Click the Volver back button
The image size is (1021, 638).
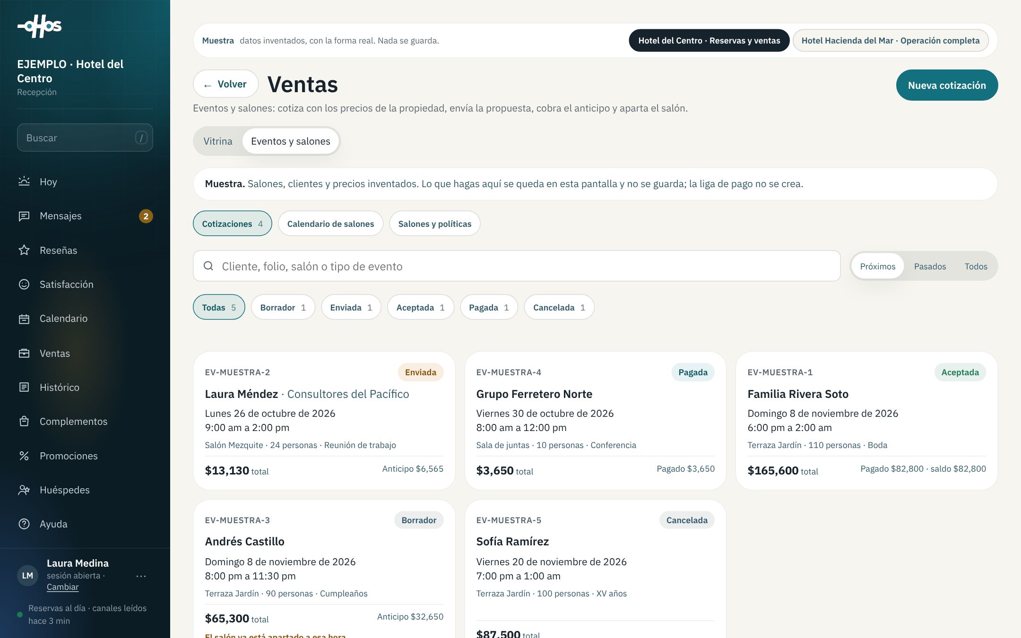[225, 84]
